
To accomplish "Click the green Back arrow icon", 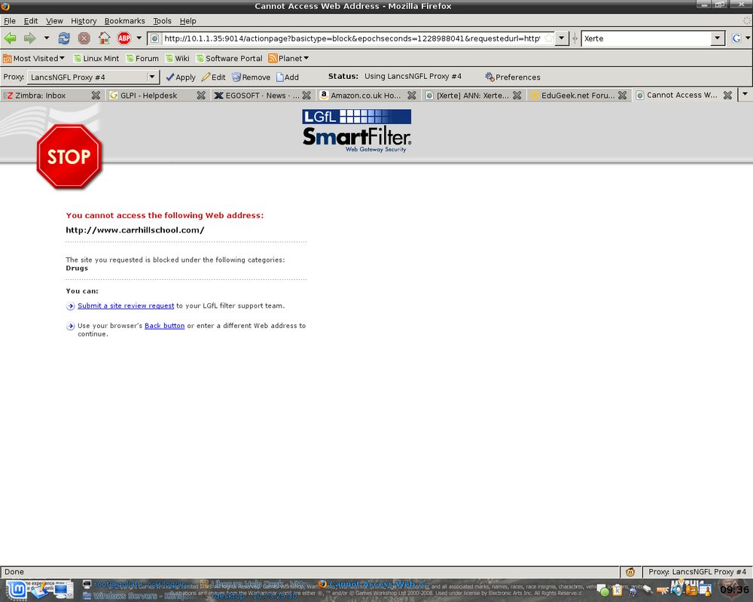I will coord(10,38).
